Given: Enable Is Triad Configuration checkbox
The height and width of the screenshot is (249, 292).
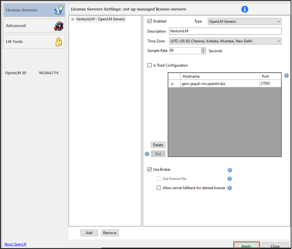Looking at the screenshot, I should click(150, 66).
